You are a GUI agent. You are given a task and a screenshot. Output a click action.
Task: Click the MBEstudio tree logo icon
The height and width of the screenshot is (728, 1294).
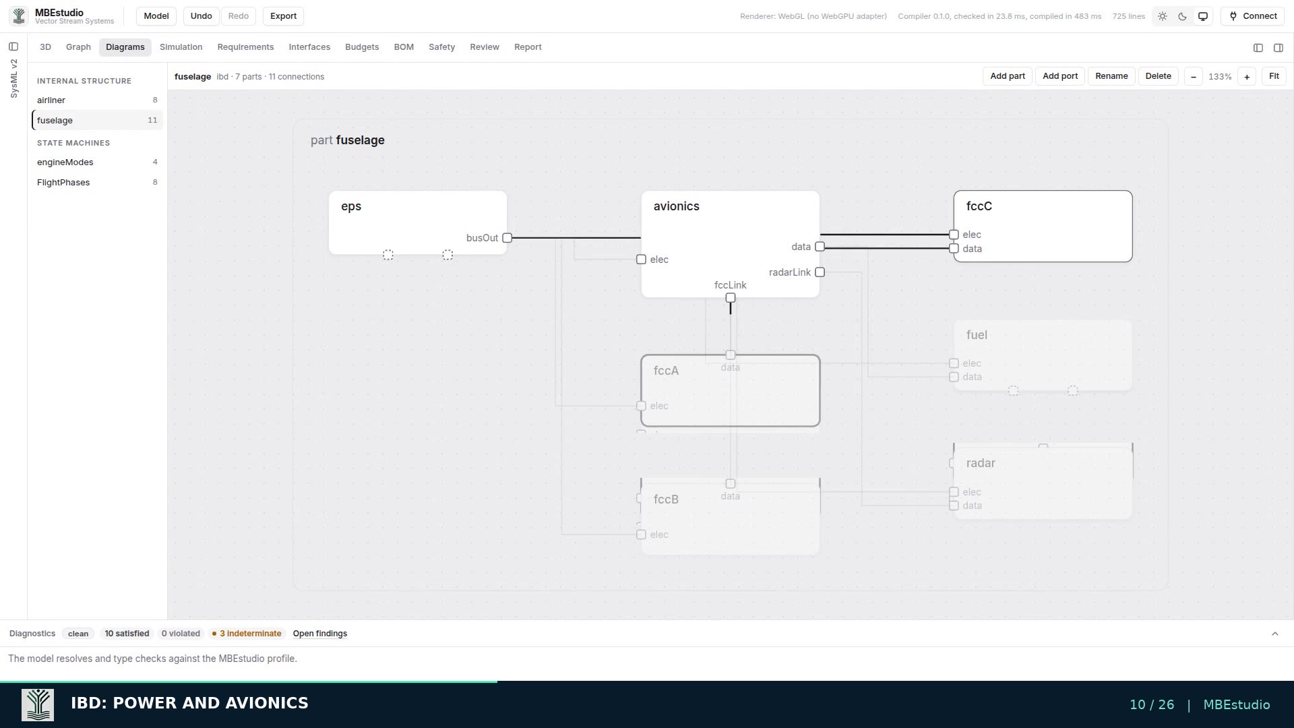click(19, 16)
